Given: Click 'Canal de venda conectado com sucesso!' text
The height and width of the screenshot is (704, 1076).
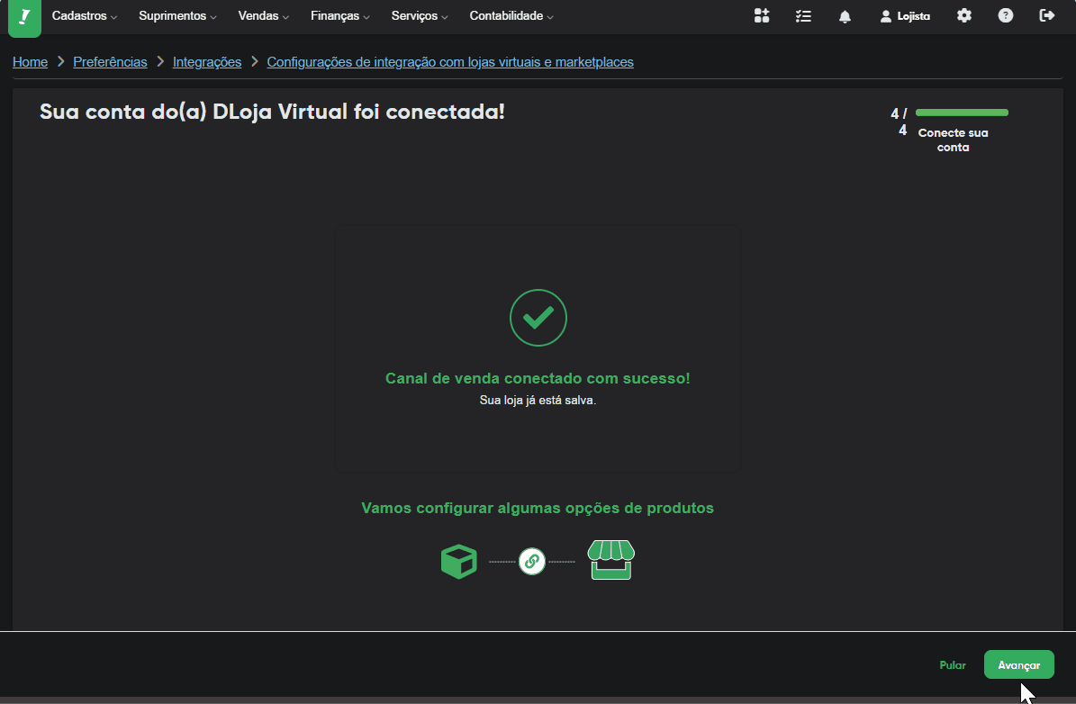Looking at the screenshot, I should click(538, 379).
